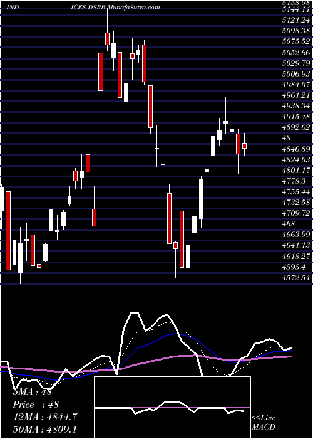Select the 5006.93 price level

(x=295, y=73)
